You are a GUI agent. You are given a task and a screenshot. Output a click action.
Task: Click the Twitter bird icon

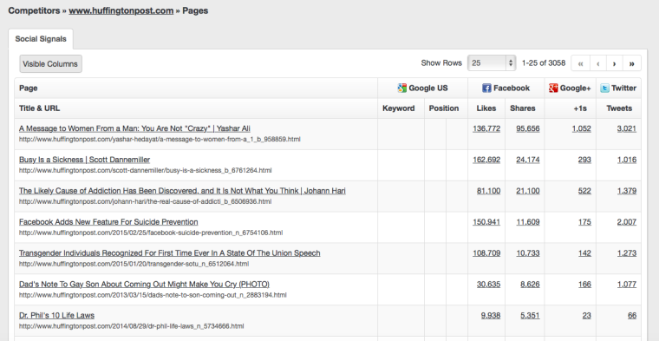(x=604, y=88)
